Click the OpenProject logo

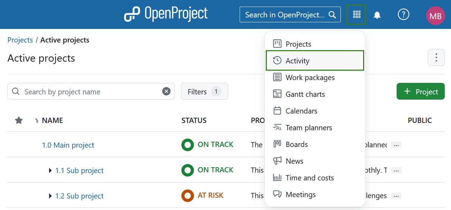click(x=165, y=14)
